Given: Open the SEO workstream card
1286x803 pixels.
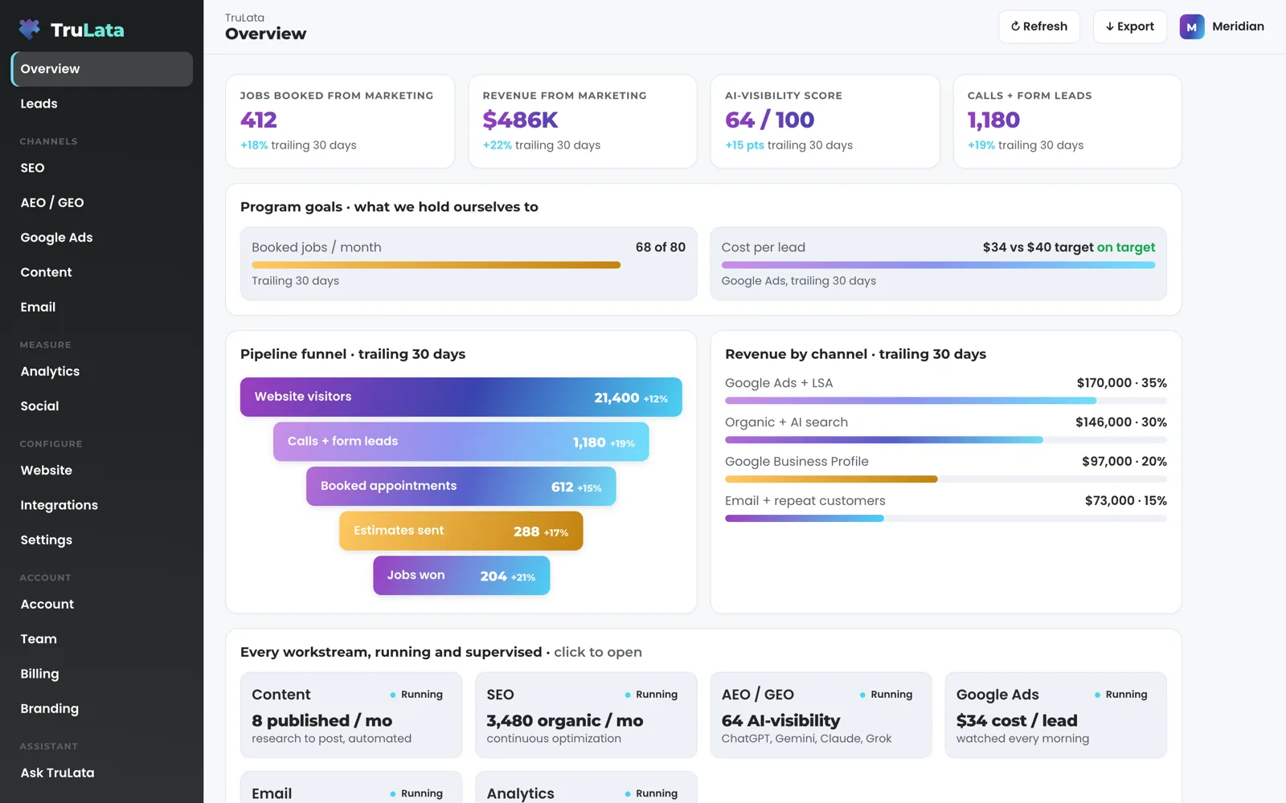Looking at the screenshot, I should pos(586,715).
